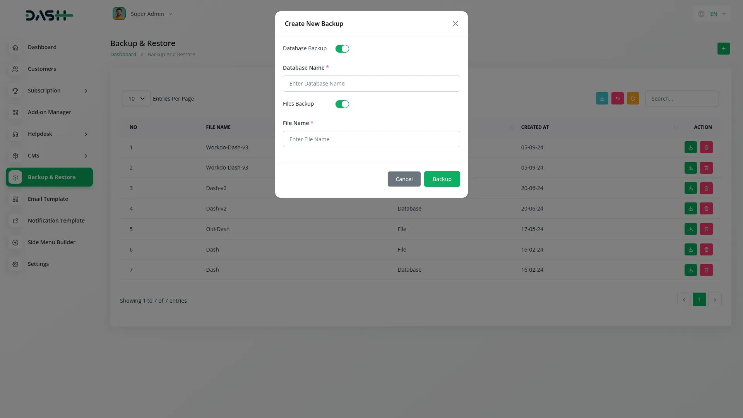Navigate to Dashboard via breadcrumb link

[123, 54]
